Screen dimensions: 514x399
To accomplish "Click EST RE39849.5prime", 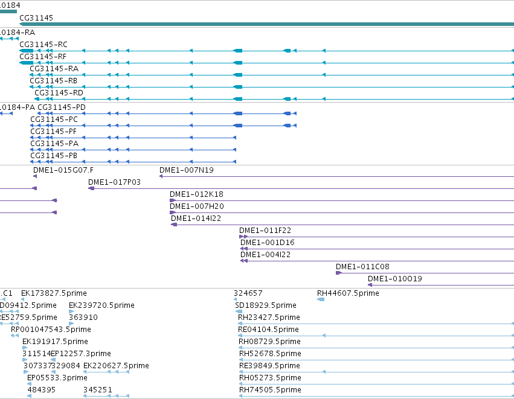I will pyautogui.click(x=270, y=366).
